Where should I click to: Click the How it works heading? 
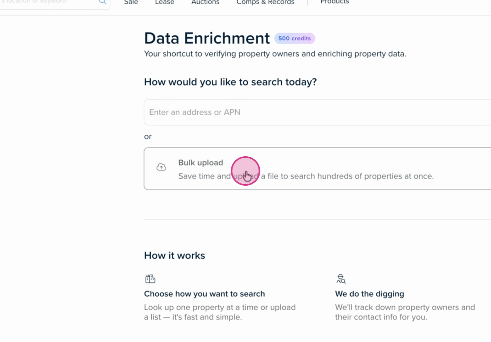tap(175, 256)
